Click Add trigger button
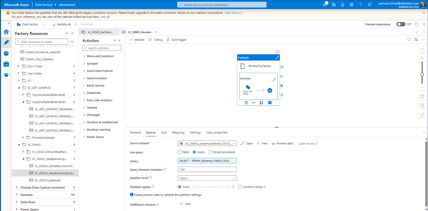 click(176, 40)
